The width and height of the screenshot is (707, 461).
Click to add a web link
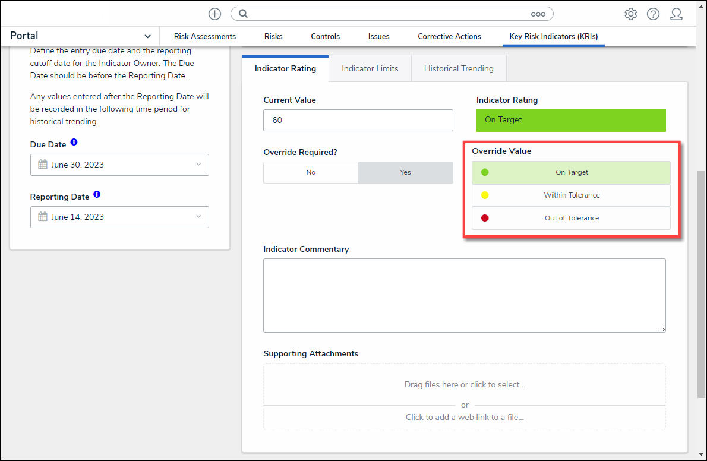(465, 417)
